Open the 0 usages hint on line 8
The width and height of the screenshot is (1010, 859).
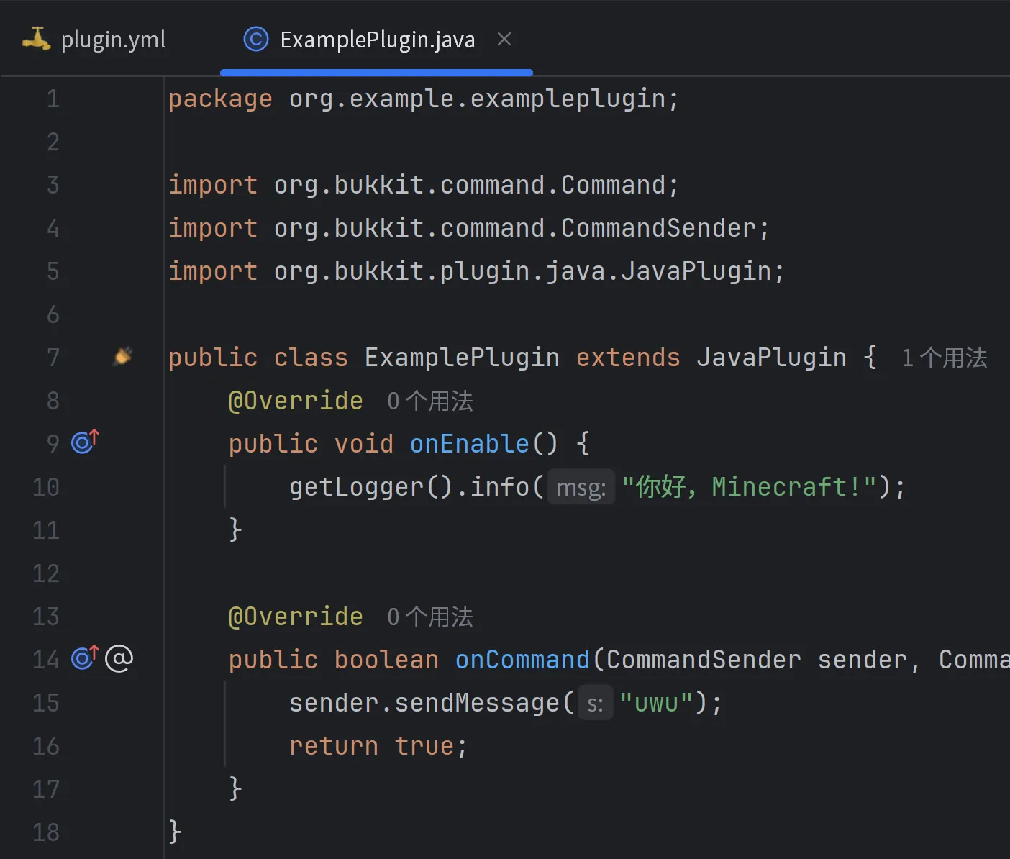(x=429, y=401)
